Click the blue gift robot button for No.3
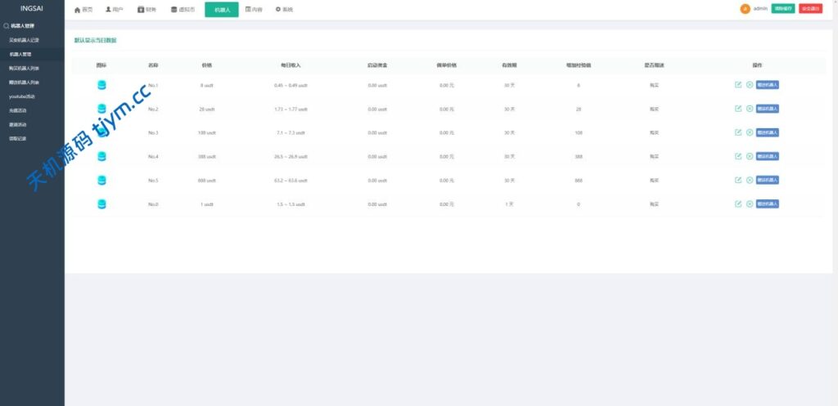This screenshot has width=838, height=406. 767,132
